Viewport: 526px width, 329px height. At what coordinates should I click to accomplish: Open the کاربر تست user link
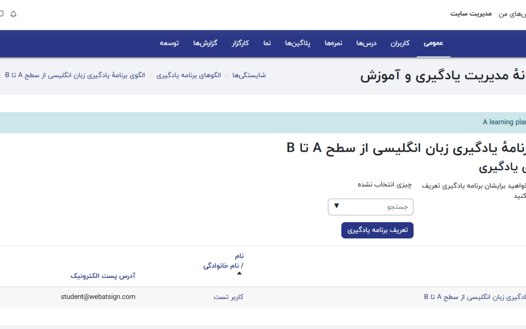click(x=228, y=297)
